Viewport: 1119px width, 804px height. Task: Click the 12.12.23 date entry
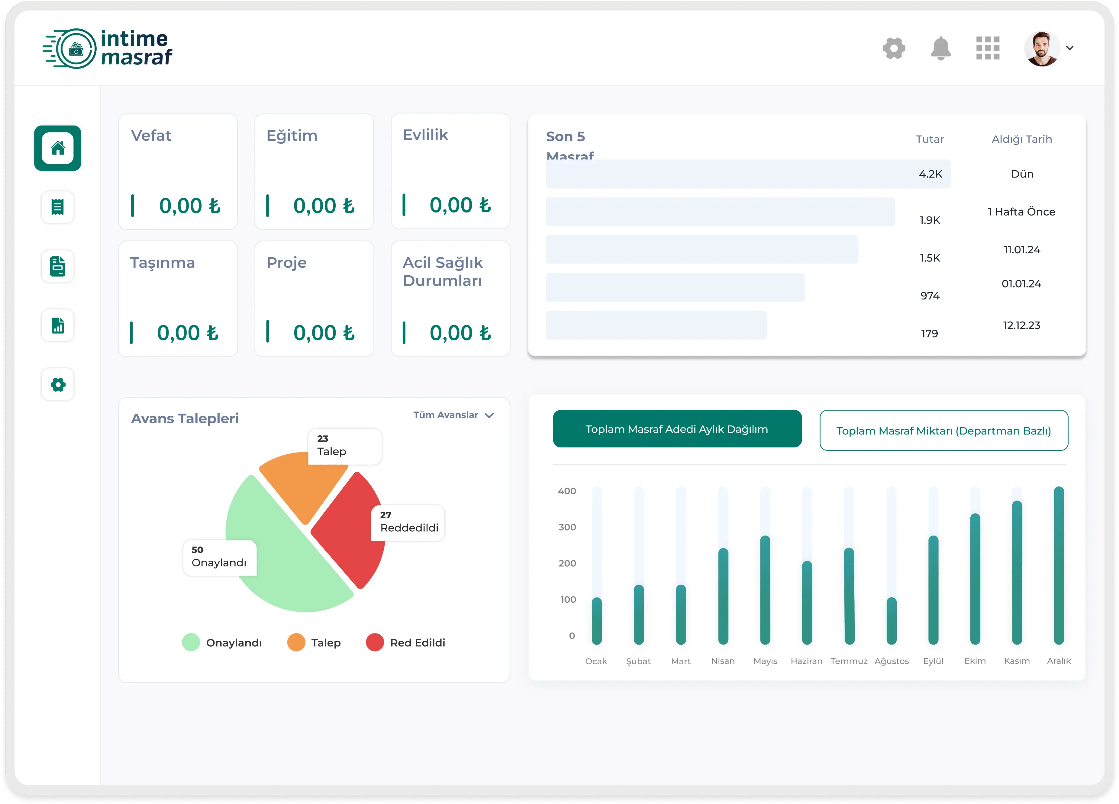coord(1021,325)
